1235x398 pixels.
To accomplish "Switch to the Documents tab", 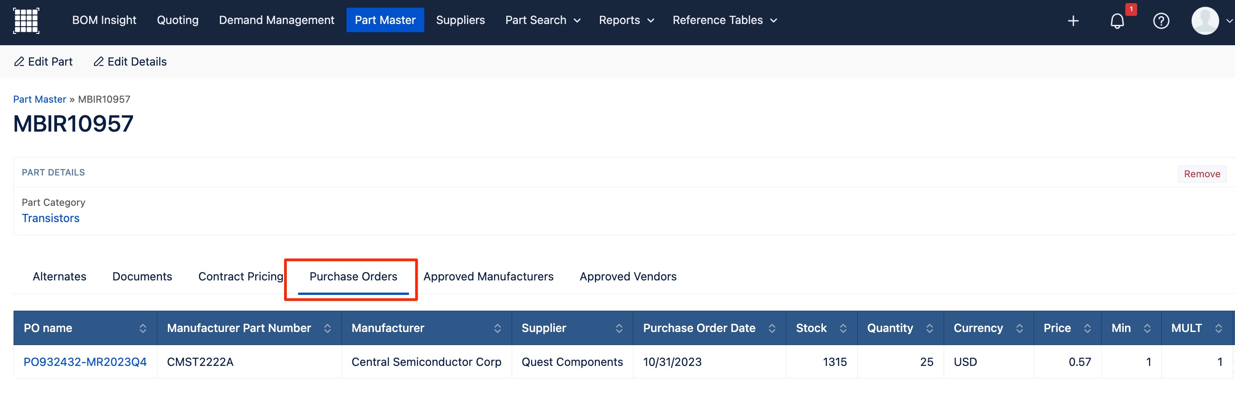I will [142, 276].
